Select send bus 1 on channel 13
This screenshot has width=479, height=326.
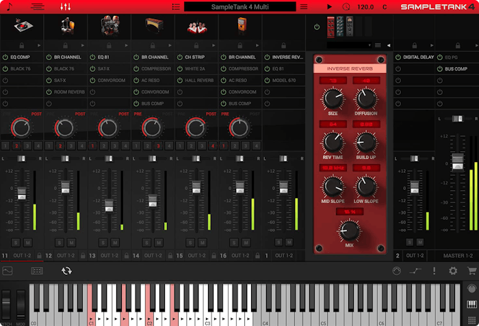coord(93,146)
